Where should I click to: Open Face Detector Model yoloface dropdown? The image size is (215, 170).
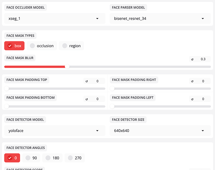pyautogui.click(x=54, y=131)
